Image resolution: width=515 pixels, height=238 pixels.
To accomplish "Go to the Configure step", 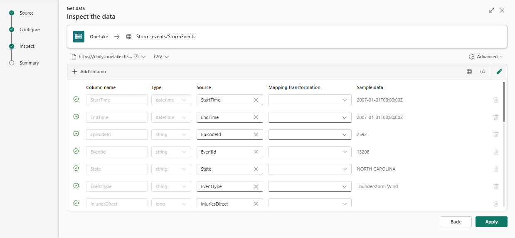I will pos(30,30).
